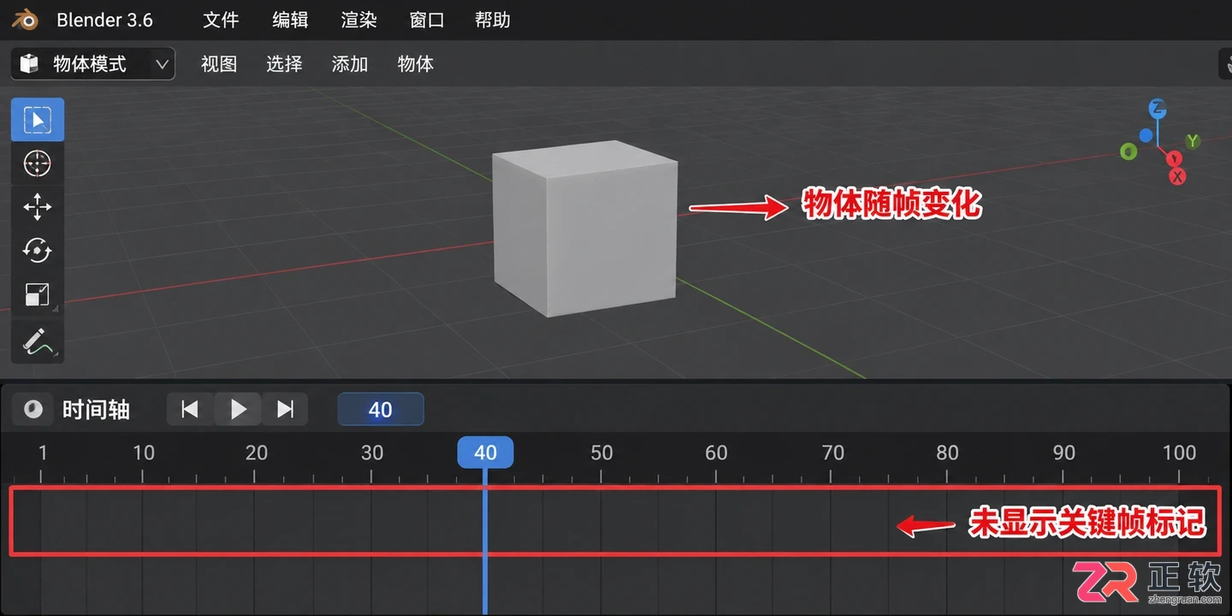Select the box select tool
1232x616 pixels.
point(38,120)
